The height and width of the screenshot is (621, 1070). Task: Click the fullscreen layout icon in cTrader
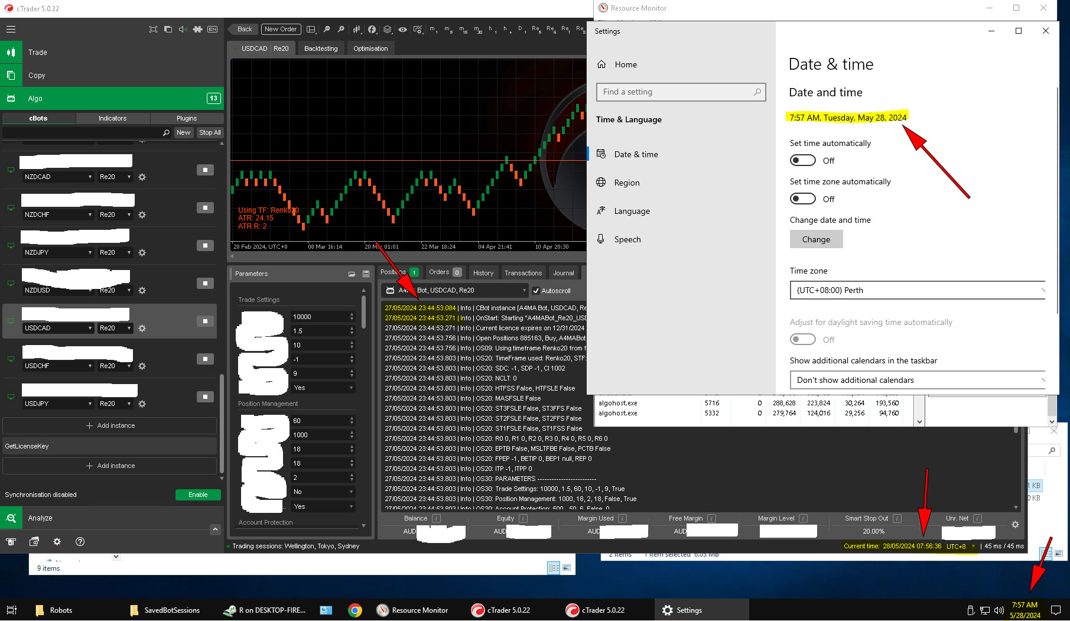[153, 29]
